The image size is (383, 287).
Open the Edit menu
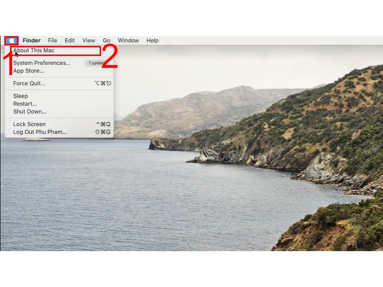pyautogui.click(x=69, y=41)
